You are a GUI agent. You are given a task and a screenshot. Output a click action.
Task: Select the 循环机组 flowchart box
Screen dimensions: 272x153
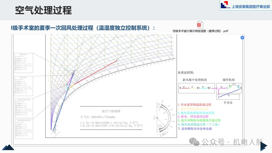[229, 88]
